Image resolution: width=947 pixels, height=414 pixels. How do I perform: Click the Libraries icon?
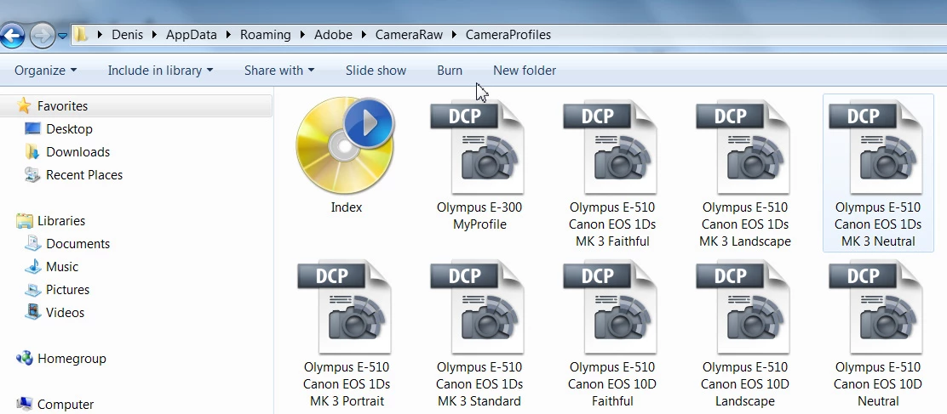[24, 220]
